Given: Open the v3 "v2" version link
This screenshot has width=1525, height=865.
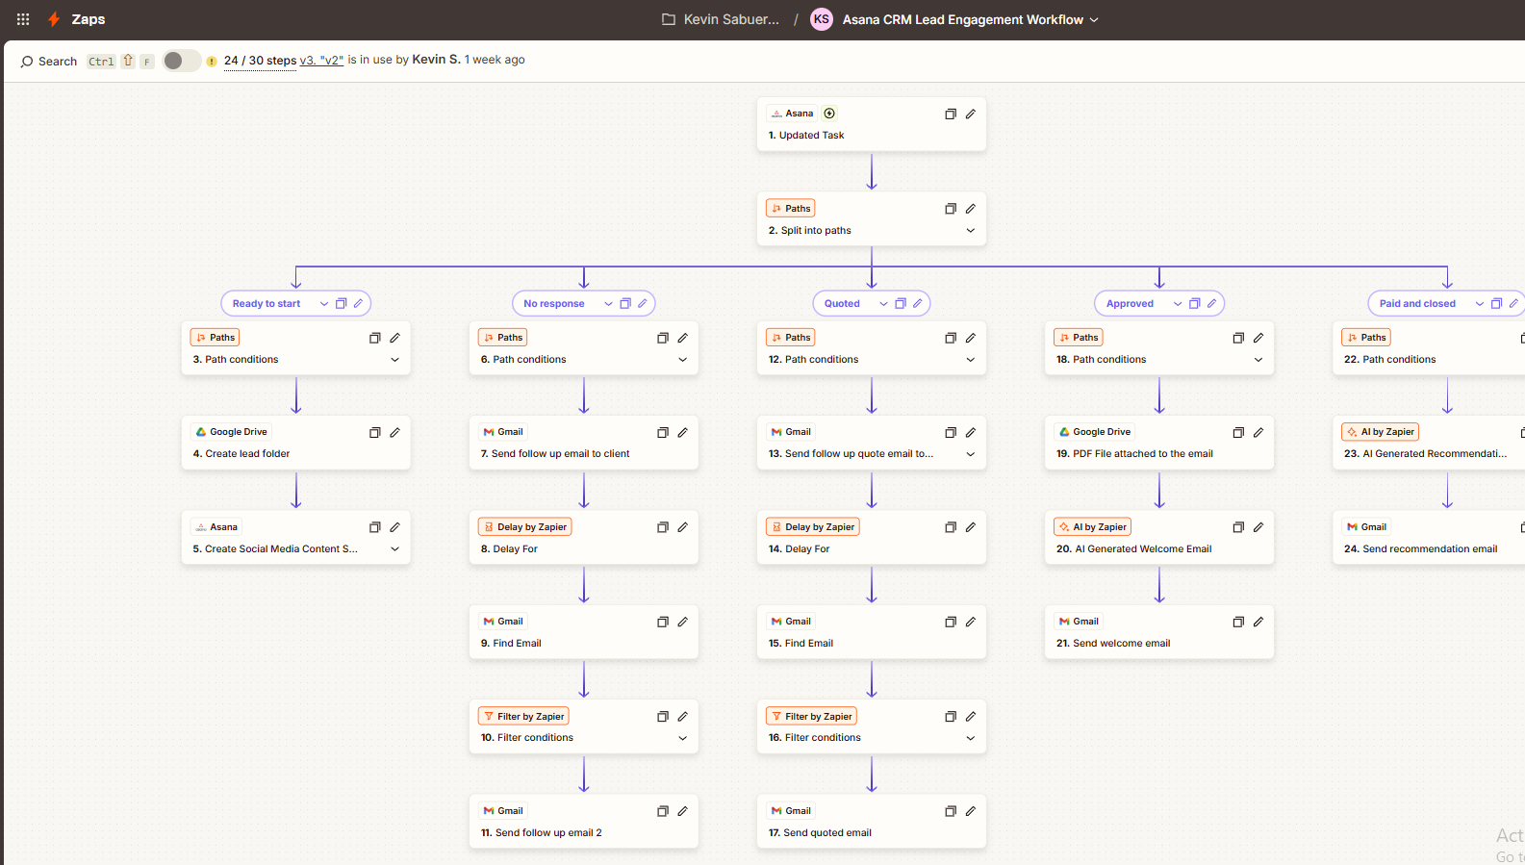Looking at the screenshot, I should (x=321, y=60).
